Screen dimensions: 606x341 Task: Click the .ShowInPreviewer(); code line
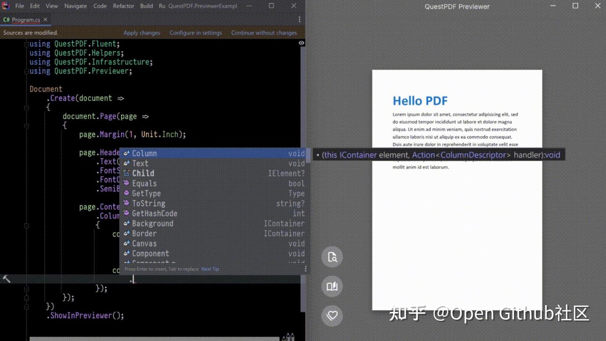(85, 316)
